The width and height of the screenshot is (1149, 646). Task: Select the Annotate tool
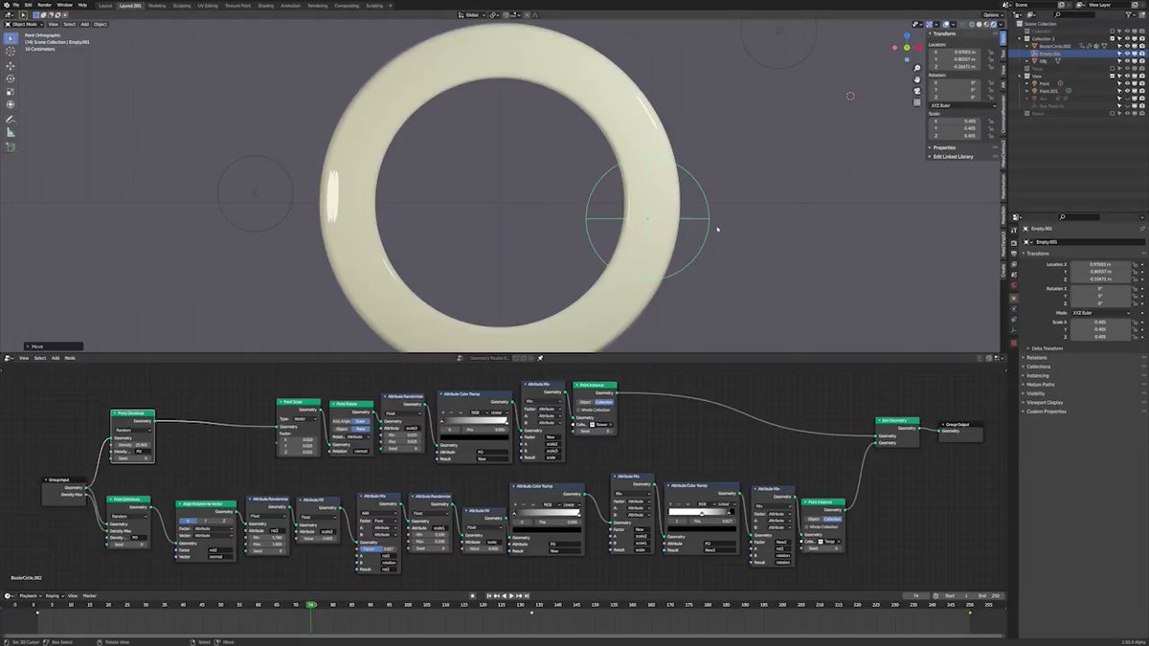pos(11,120)
